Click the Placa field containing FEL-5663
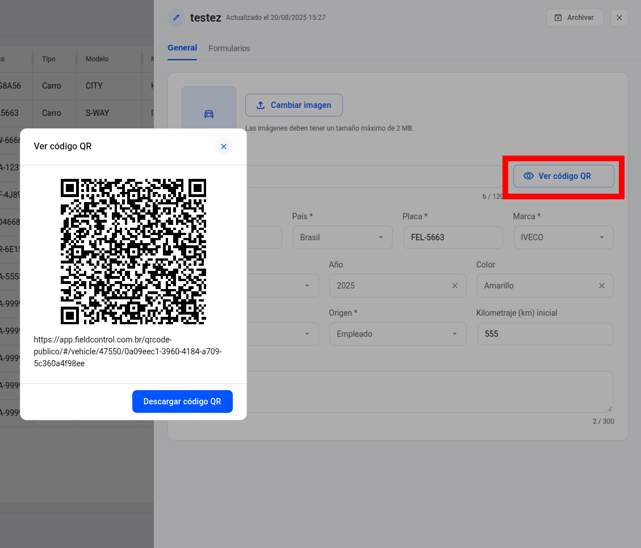Screen dimensions: 641x548 point(453,237)
